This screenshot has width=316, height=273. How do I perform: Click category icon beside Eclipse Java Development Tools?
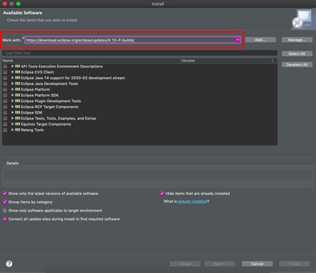pos(17,83)
